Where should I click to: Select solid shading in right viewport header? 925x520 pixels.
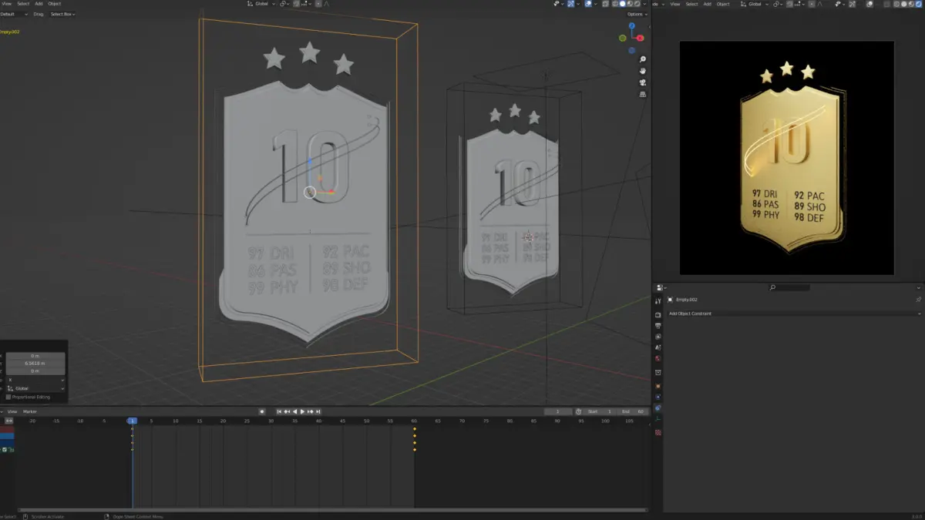pyautogui.click(x=903, y=4)
